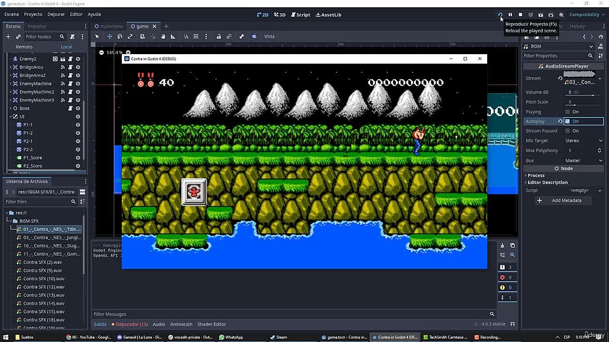Image resolution: width=609 pixels, height=342 pixels.
Task: Switch to the Remoto scene tree
Action: click(x=24, y=47)
